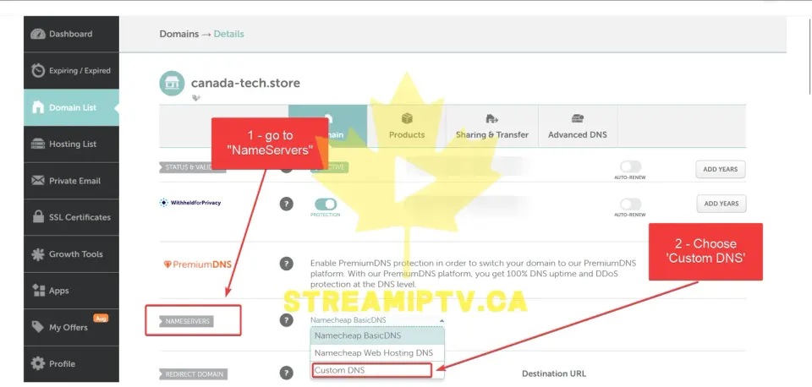Click the canada-tech.store storefront icon
This screenshot has width=812, height=387.
point(172,84)
